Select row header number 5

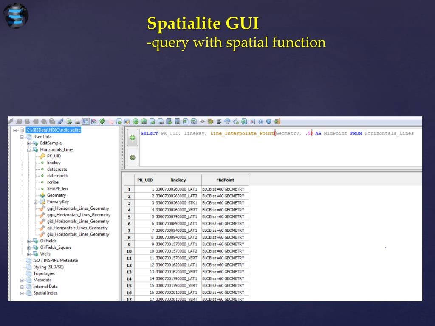tap(129, 217)
